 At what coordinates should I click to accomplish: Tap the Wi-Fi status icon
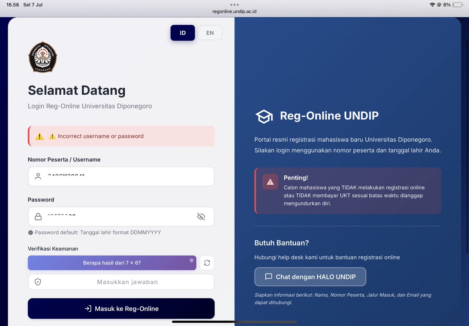pos(432,5)
